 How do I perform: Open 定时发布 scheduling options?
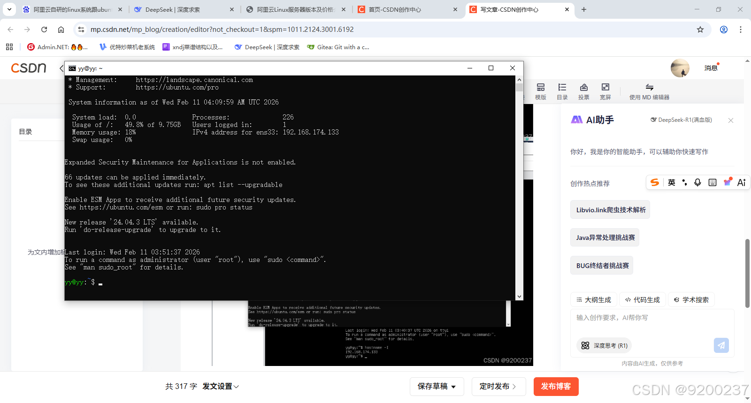pyautogui.click(x=499, y=386)
